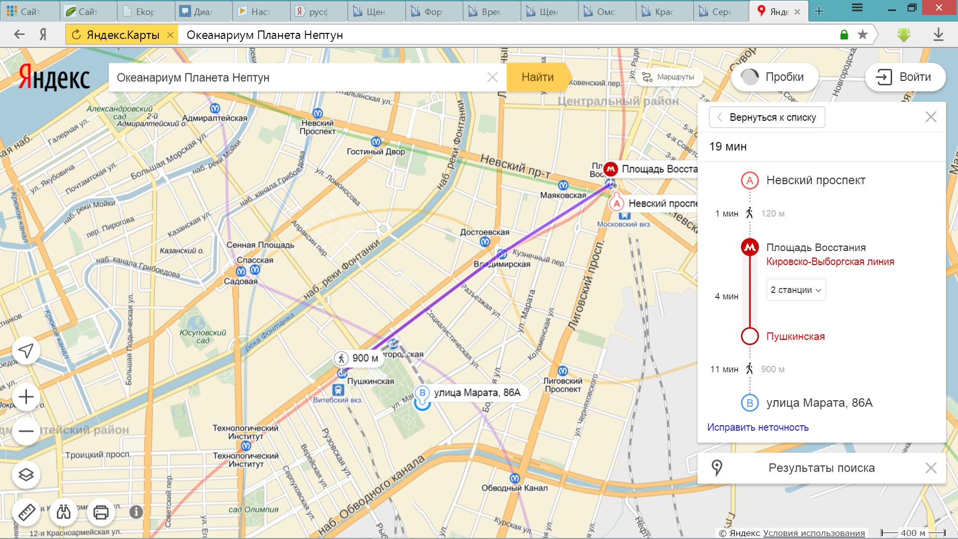The height and width of the screenshot is (539, 958).
Task: Zoom out with the minus button
Action: [x=26, y=431]
